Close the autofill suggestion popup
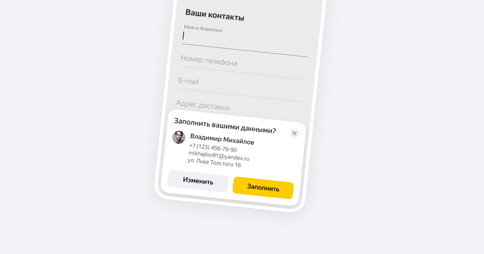This screenshot has height=254, width=484. 294,133
